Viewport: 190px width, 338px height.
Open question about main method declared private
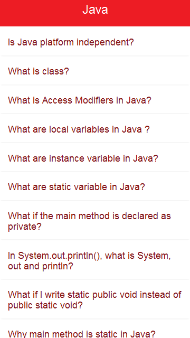(95, 220)
